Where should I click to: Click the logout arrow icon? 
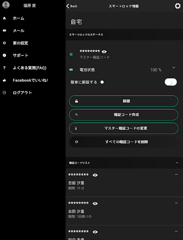[4, 93]
